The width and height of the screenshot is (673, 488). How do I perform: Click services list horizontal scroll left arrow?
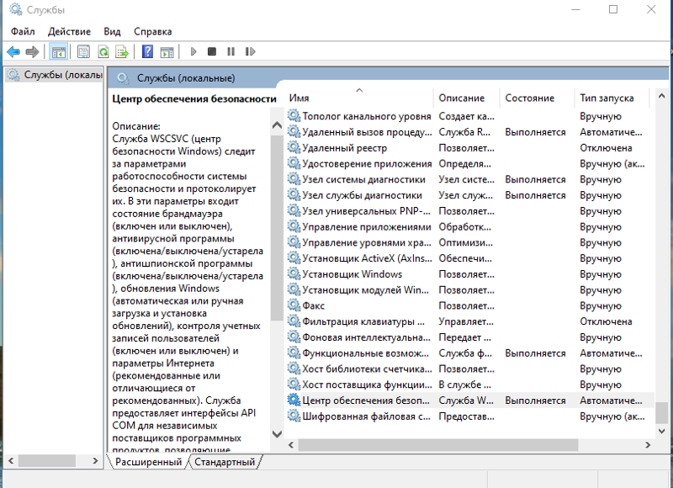pyautogui.click(x=291, y=445)
